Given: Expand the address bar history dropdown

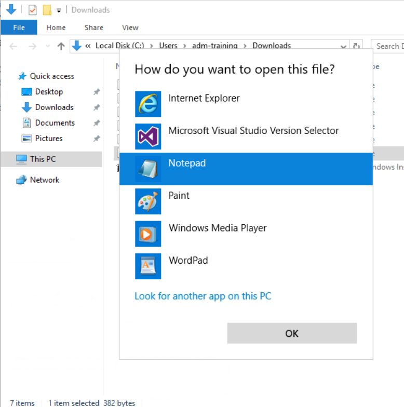Looking at the screenshot, I should [343, 46].
